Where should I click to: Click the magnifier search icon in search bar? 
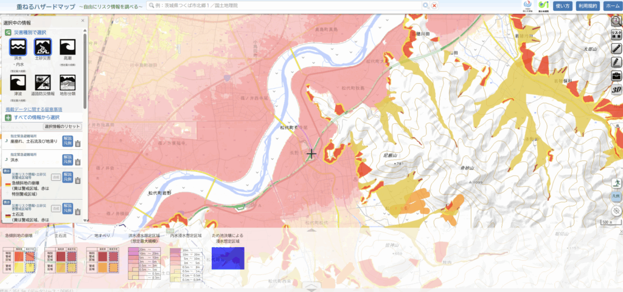426,5
